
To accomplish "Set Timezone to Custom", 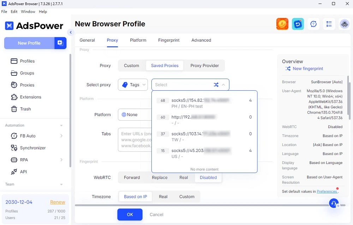I will 187,197.
